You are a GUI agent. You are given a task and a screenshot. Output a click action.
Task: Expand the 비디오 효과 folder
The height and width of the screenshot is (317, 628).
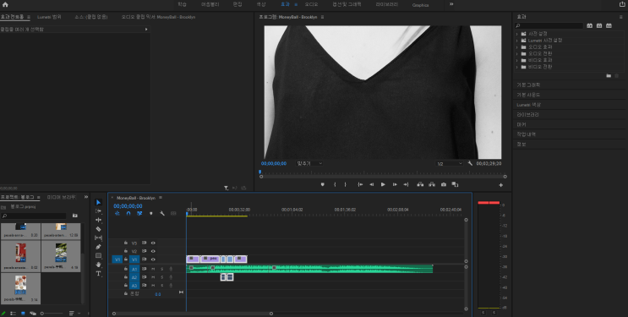(x=516, y=61)
